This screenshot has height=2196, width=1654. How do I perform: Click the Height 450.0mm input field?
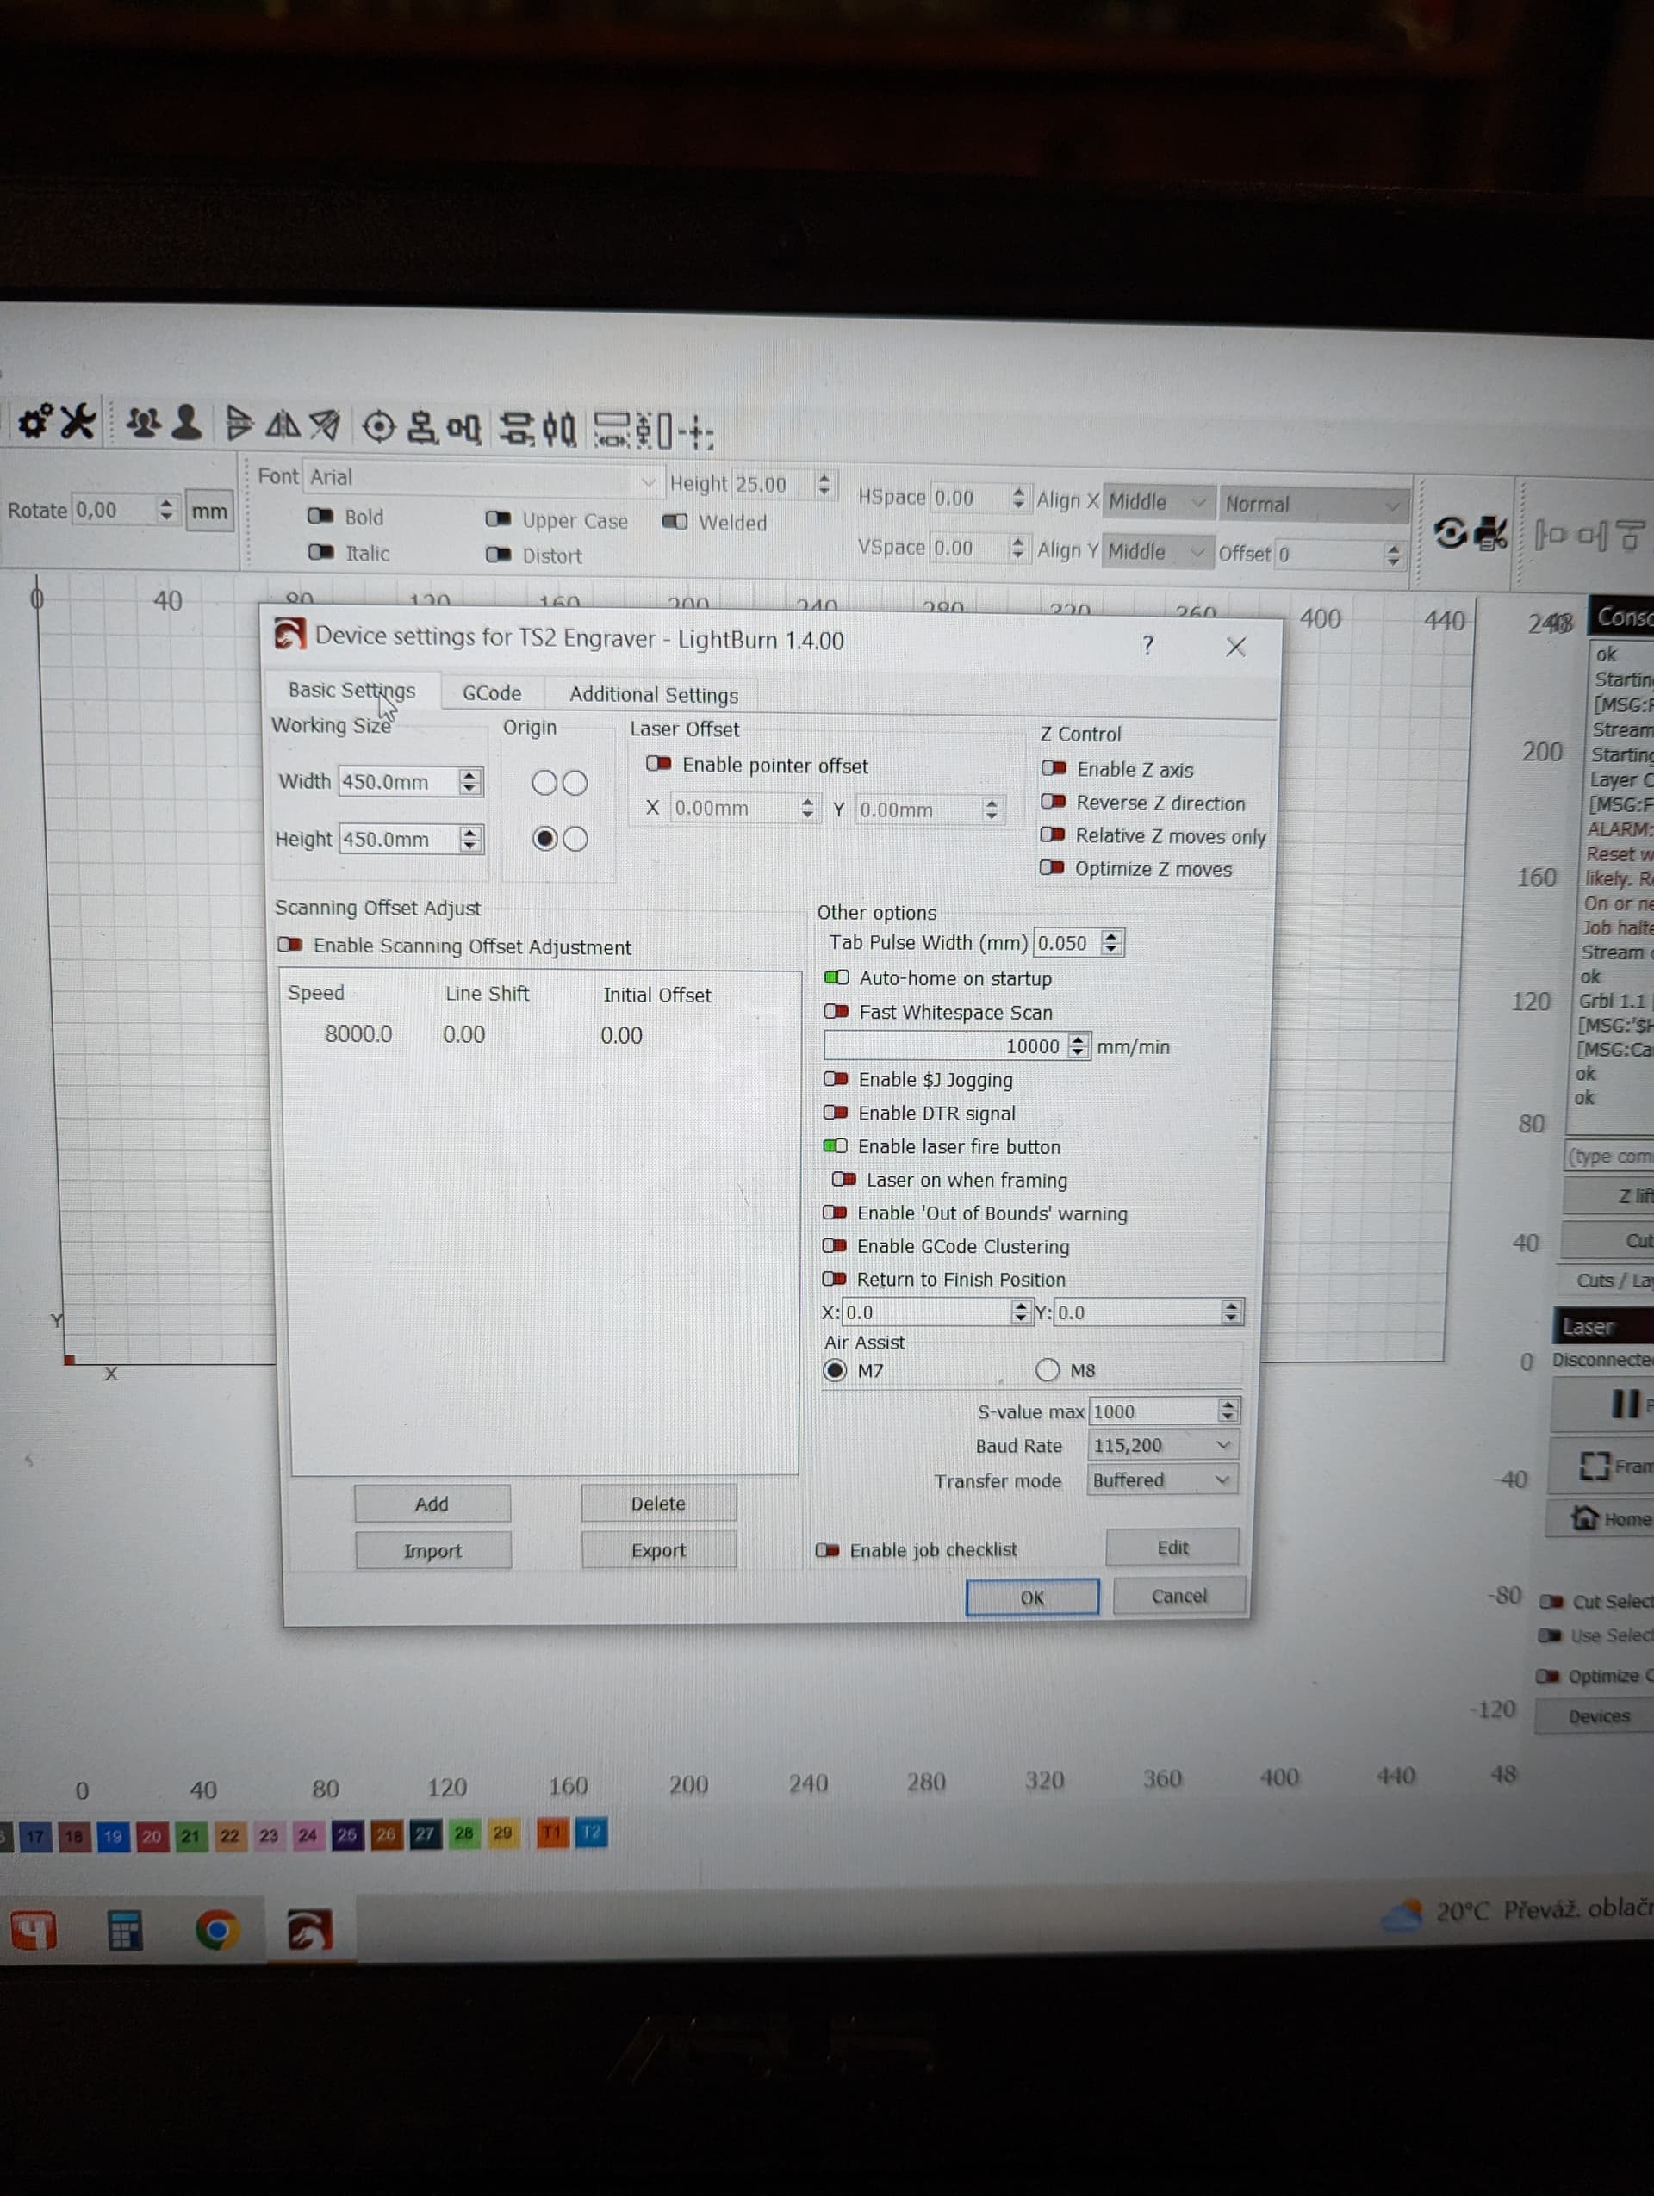click(x=398, y=839)
